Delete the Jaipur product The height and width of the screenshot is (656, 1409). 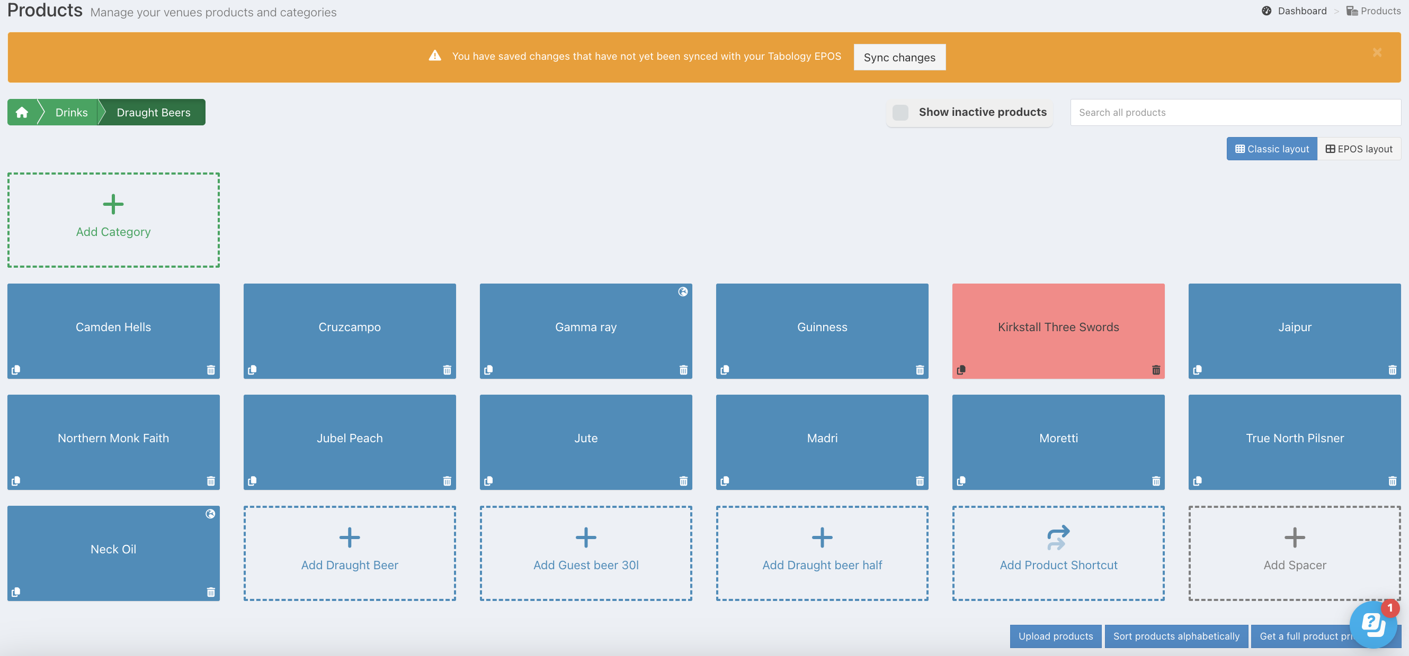(1393, 370)
